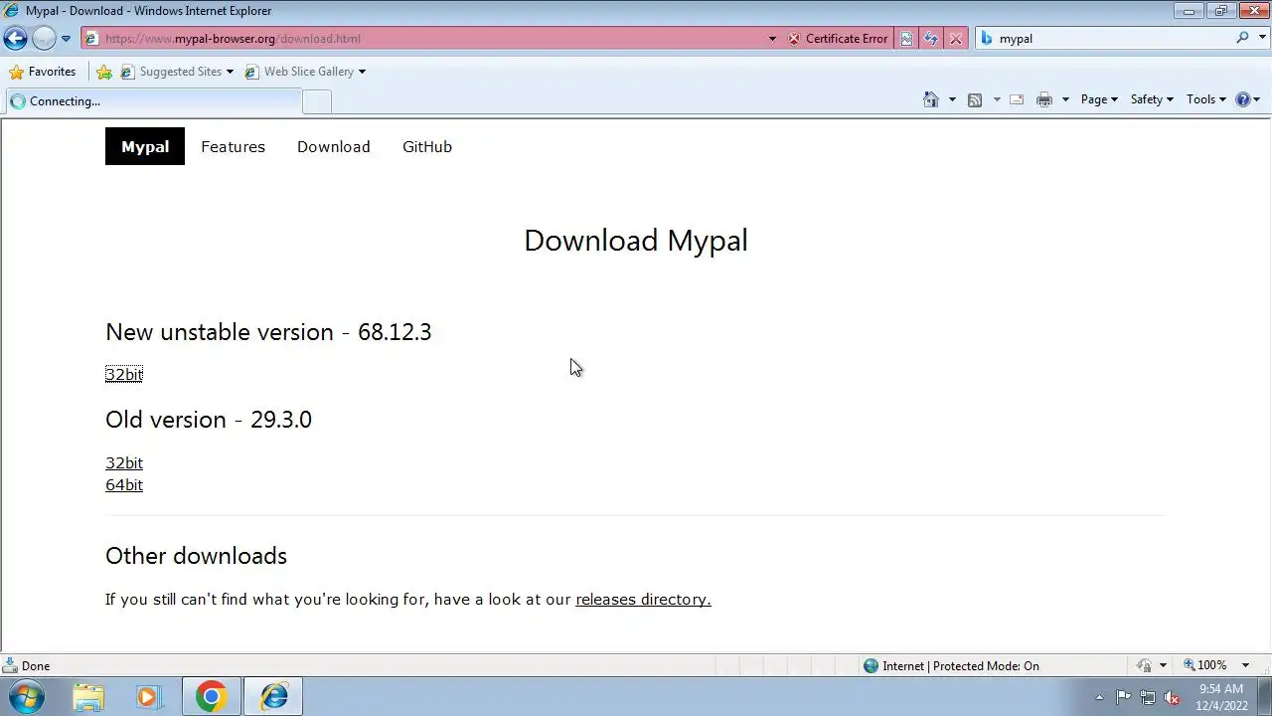
Task: Click the Internet Explorer taskbar icon
Action: tap(273, 697)
